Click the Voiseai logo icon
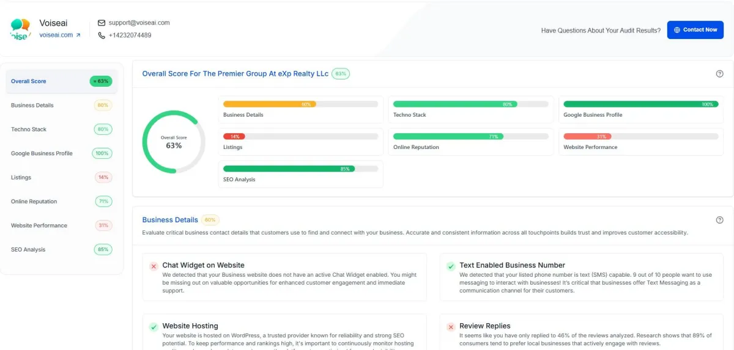Image resolution: width=734 pixels, height=350 pixels. click(x=20, y=29)
